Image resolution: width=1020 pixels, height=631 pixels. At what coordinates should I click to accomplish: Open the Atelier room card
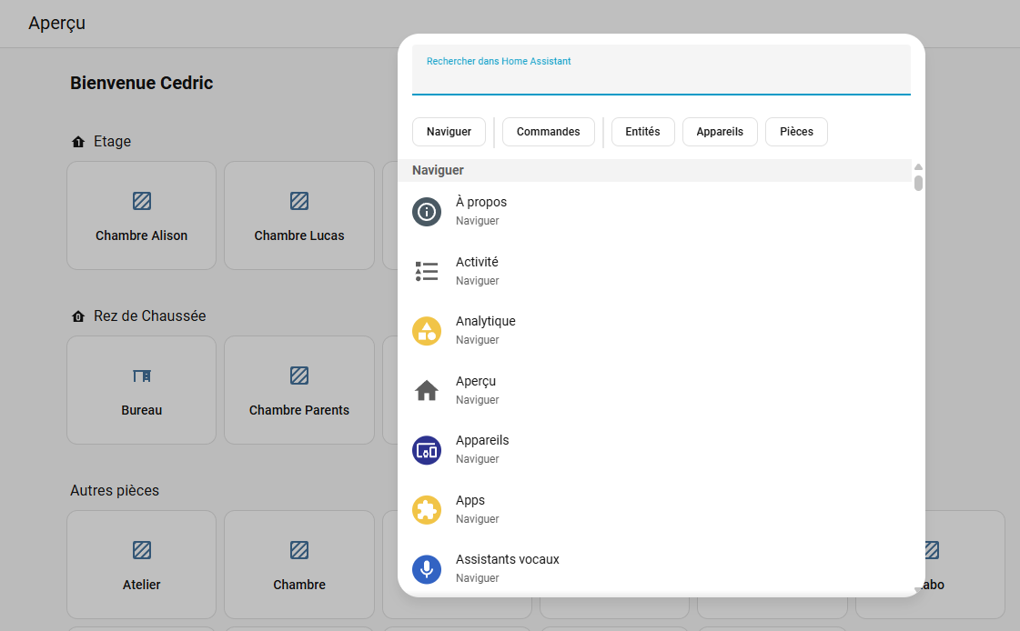(x=142, y=566)
